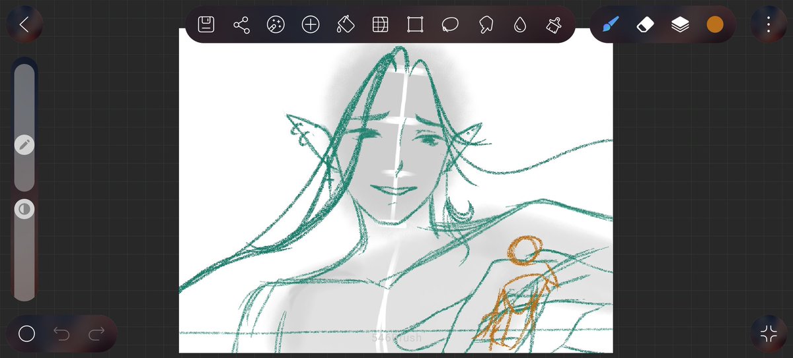The width and height of the screenshot is (793, 358).
Task: Adjust the opacity slider handle
Action: 24,210
